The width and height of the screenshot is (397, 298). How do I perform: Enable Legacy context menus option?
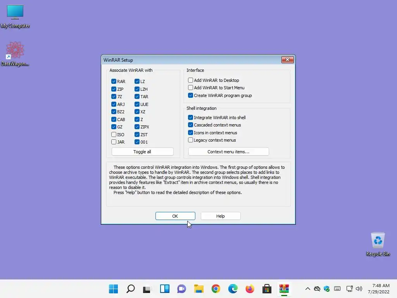coord(190,140)
